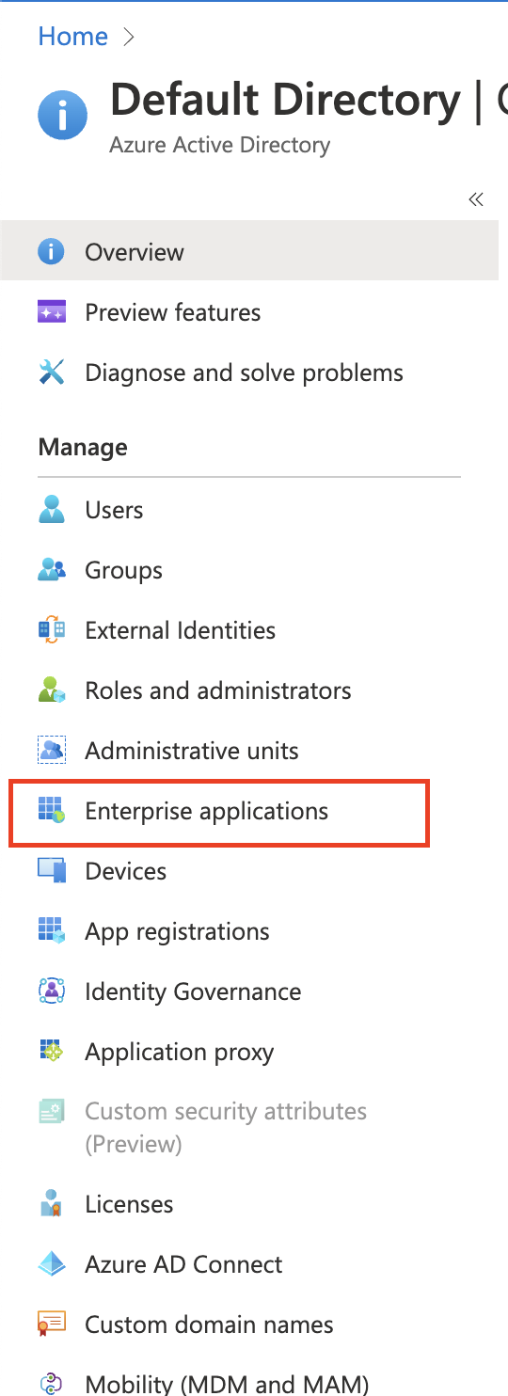Click the Licenses icon
Viewport: 508px width, 1396px height.
pos(51,1204)
